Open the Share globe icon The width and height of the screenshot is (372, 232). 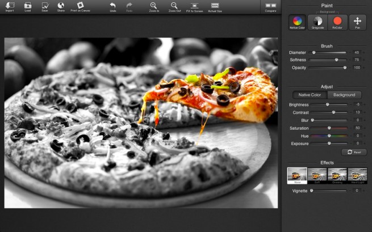coord(61,7)
